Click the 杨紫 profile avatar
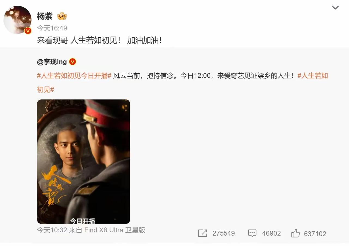This screenshot has height=246, width=349. tap(17, 20)
